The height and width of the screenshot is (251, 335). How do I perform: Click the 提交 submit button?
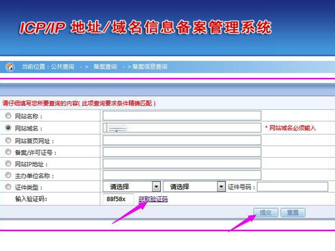click(265, 213)
